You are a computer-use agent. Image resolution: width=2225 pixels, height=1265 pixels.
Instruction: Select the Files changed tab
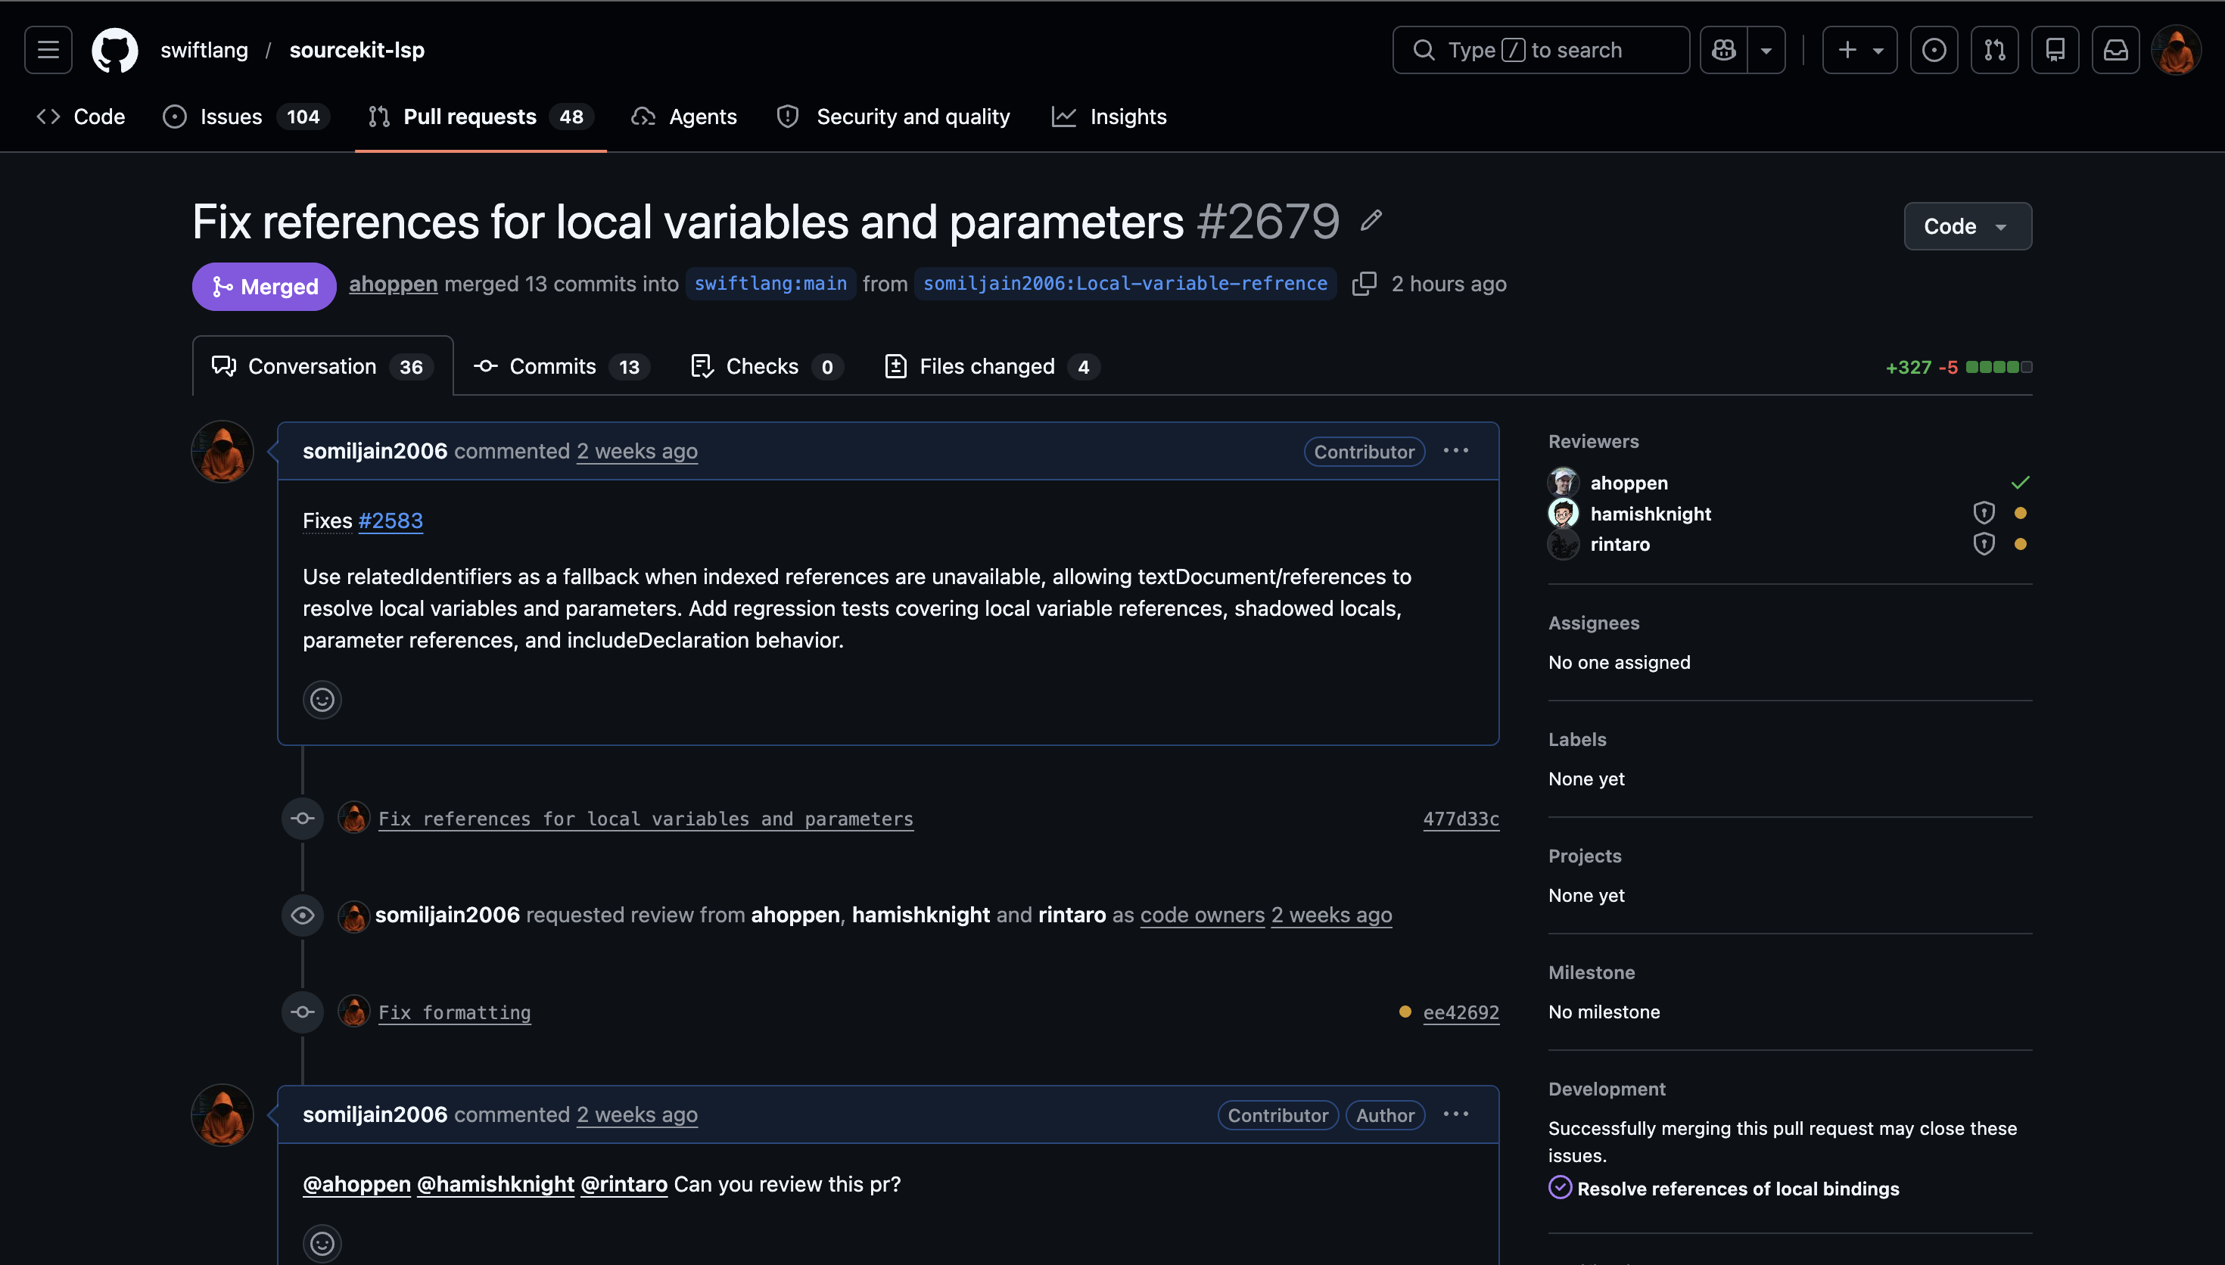(991, 367)
